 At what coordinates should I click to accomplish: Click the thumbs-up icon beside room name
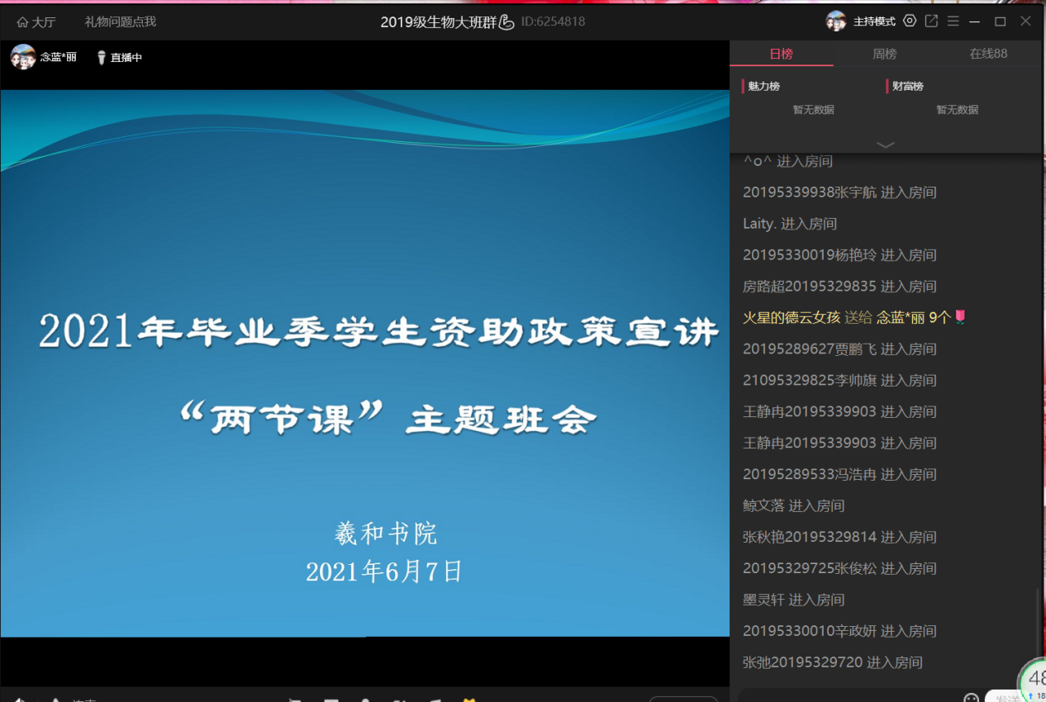pos(507,22)
